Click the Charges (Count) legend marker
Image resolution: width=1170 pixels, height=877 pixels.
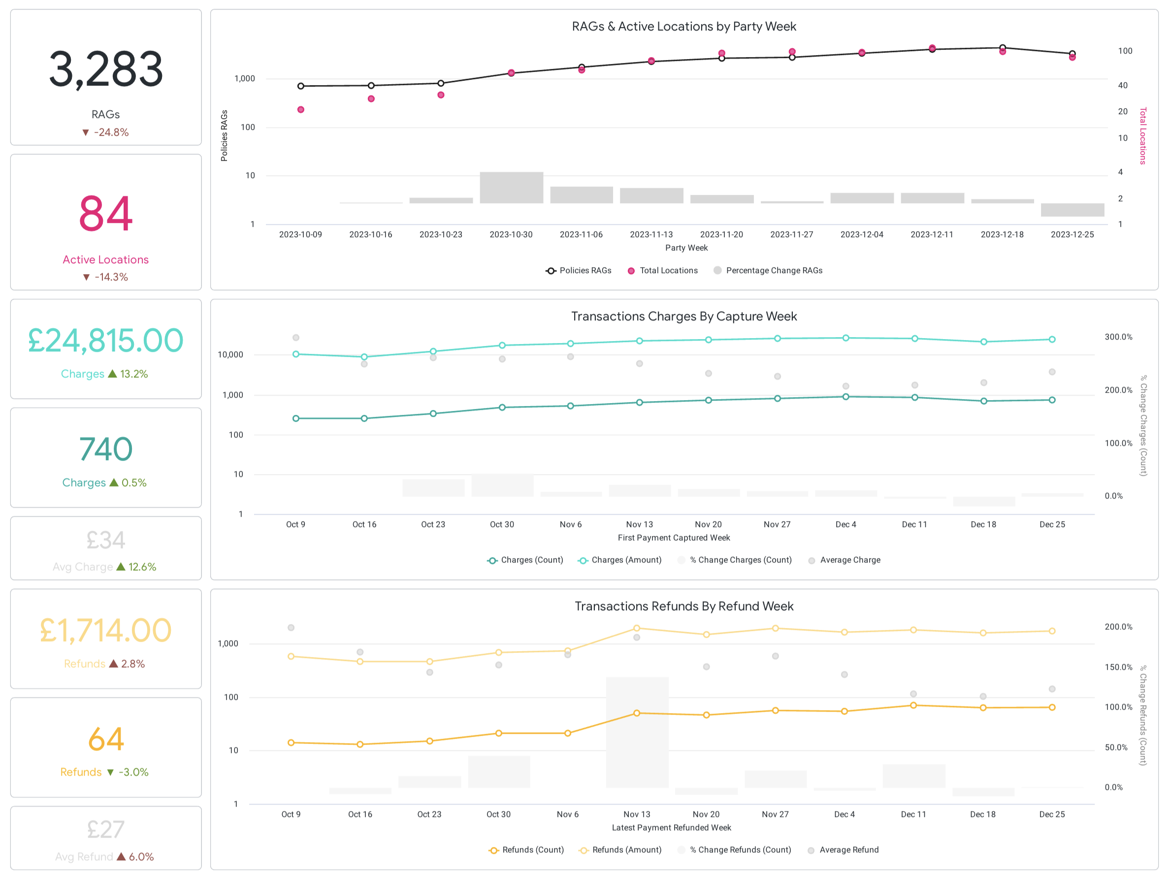[492, 561]
